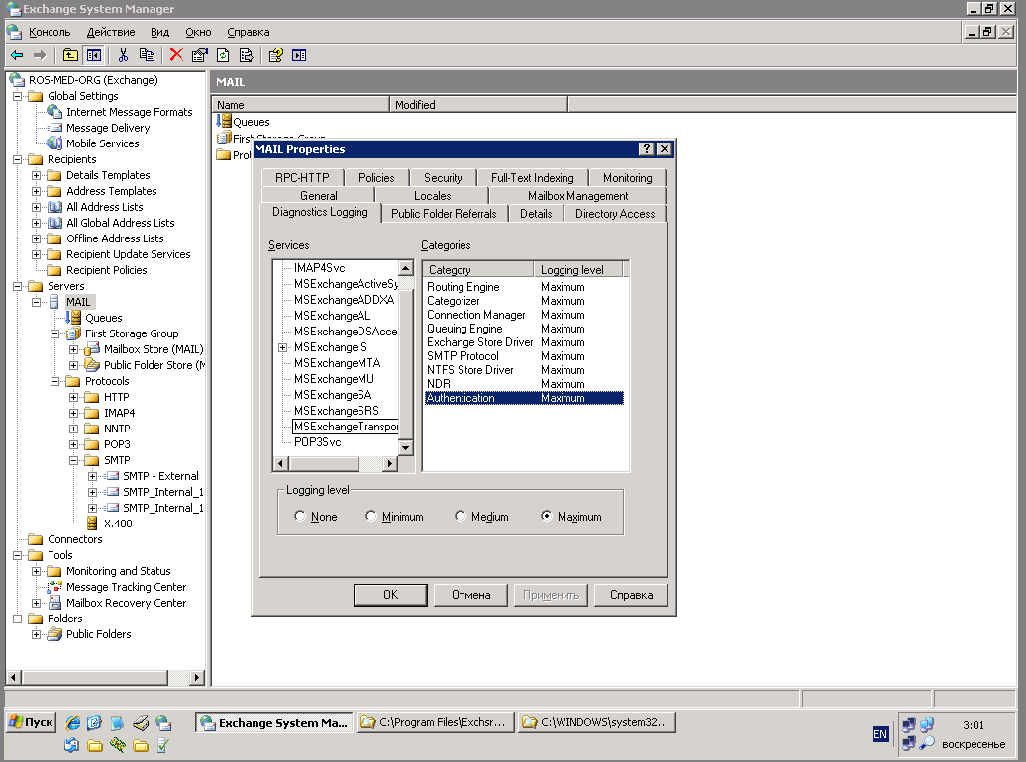Expand the SMTP - External node
The height and width of the screenshot is (762, 1026).
point(92,476)
